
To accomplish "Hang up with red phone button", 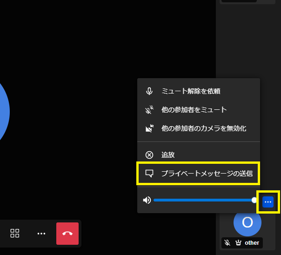I will click(x=67, y=234).
